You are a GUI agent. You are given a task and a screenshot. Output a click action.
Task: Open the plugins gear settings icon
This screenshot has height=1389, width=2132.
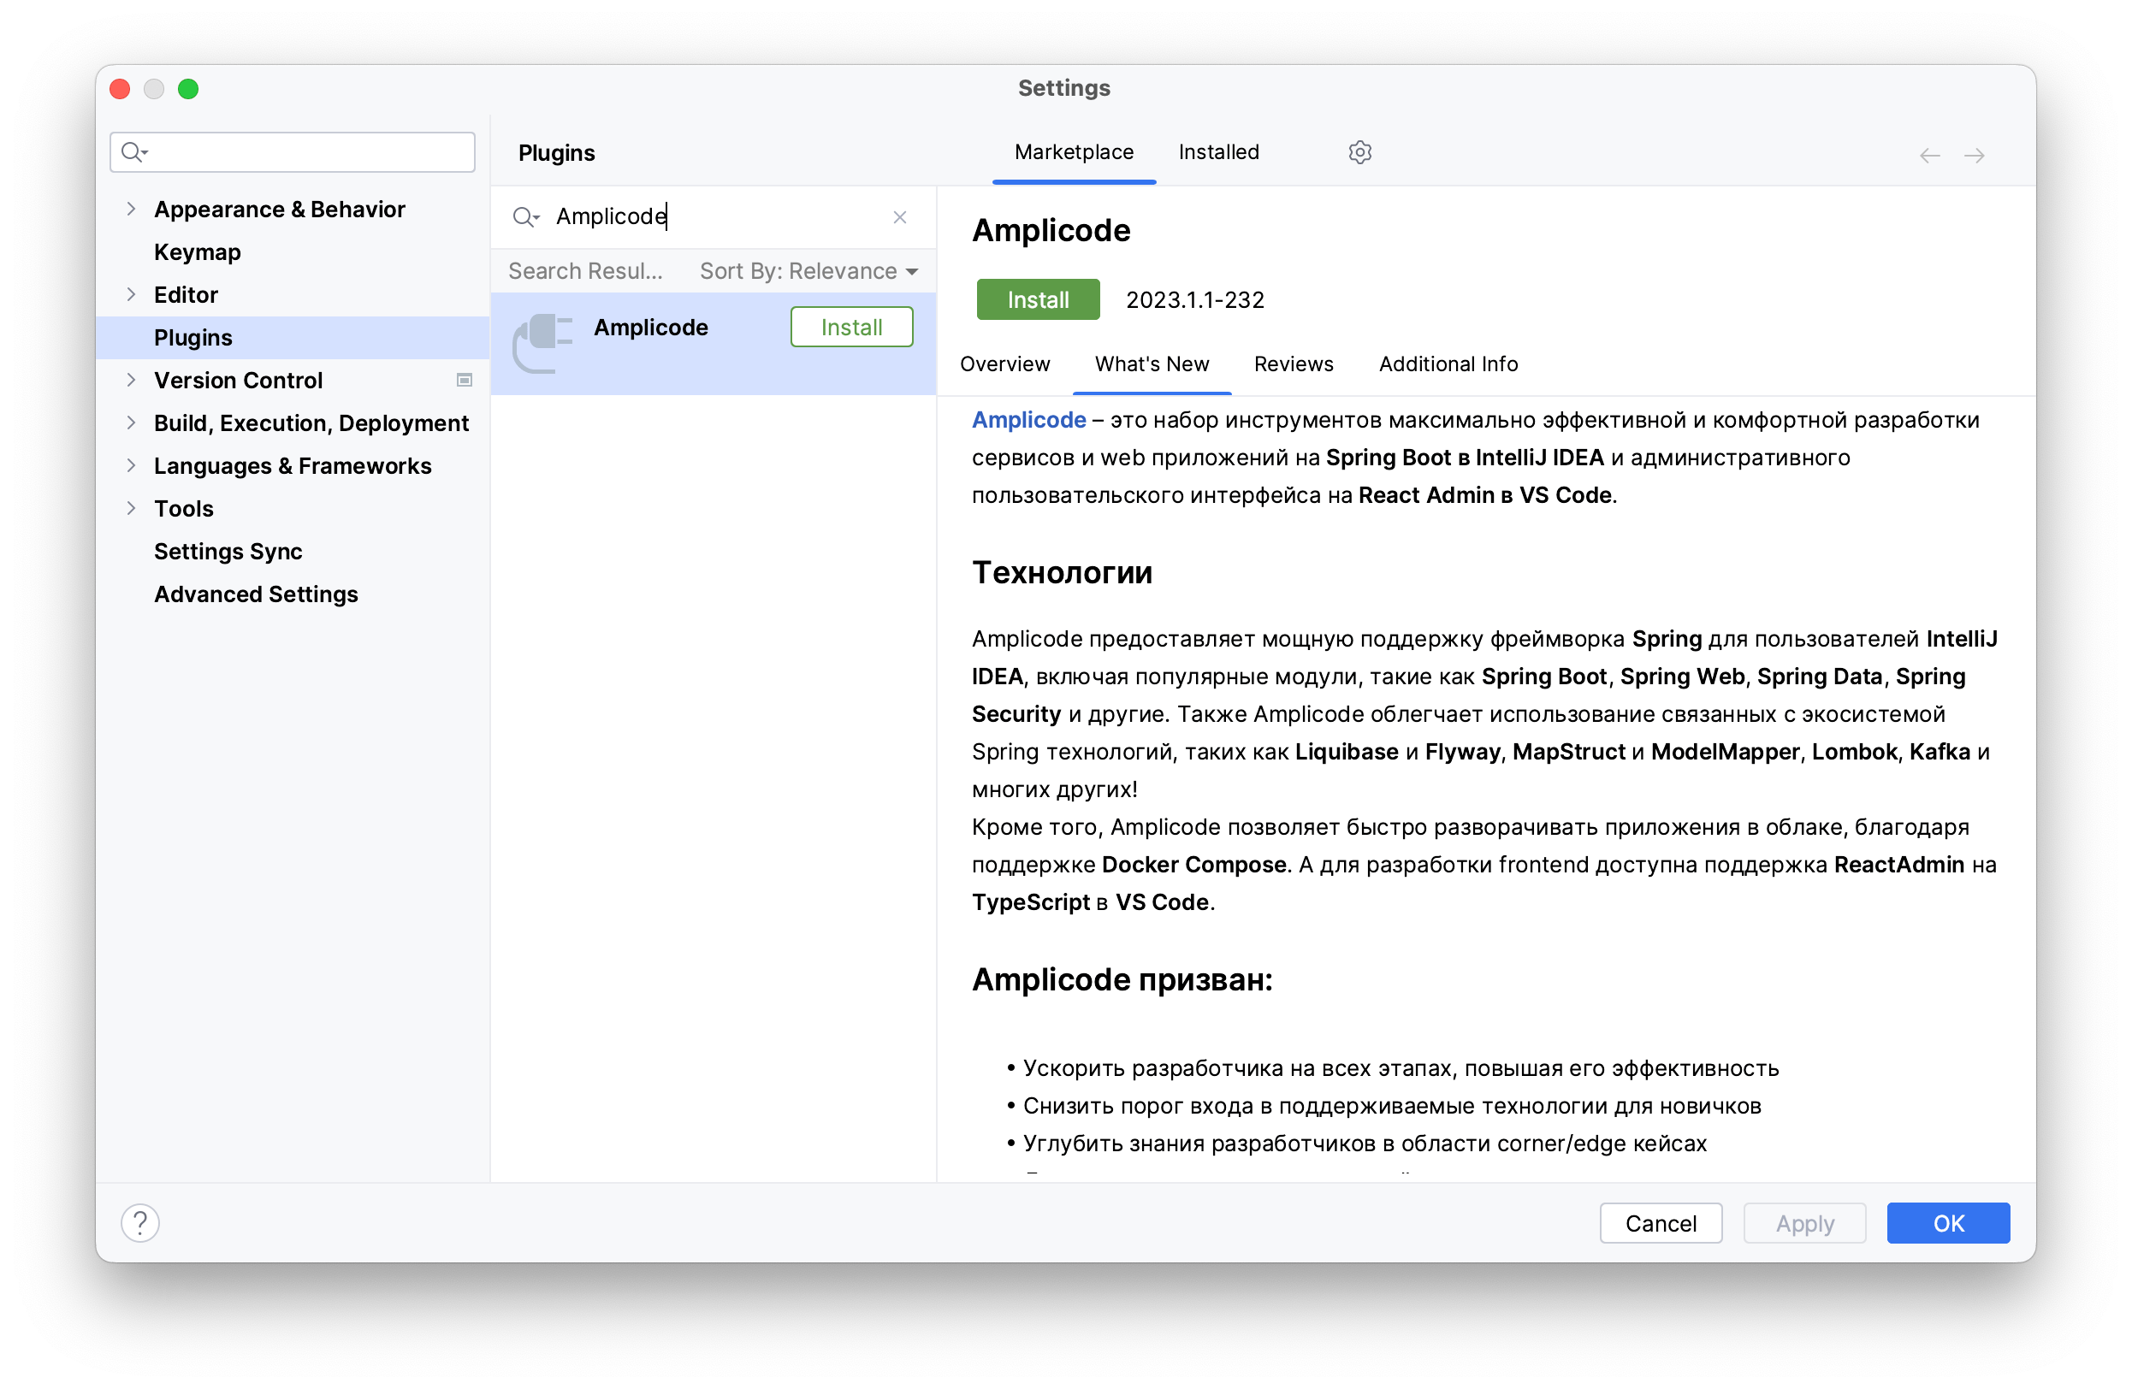tap(1359, 152)
